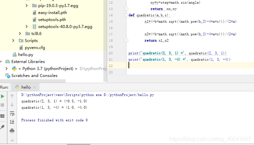
Task: Click output line 'quadratic(1, 3, -4) = (1.0, -4.0)'
Action: pyautogui.click(x=54, y=107)
